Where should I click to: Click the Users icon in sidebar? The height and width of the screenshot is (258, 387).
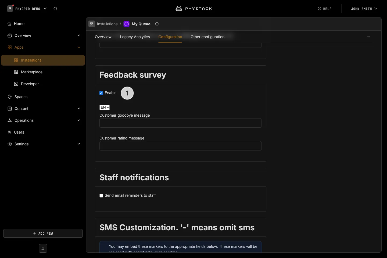click(9, 132)
